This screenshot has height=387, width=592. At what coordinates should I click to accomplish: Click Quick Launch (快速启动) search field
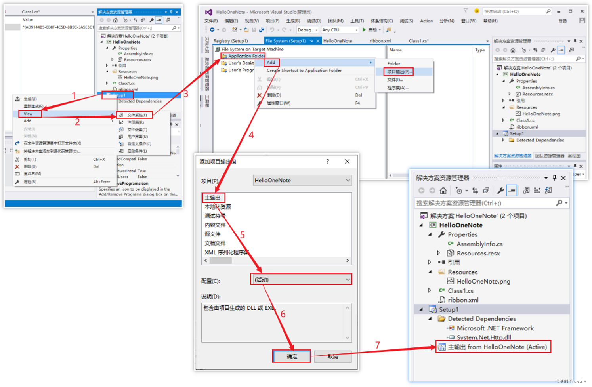tap(517, 11)
